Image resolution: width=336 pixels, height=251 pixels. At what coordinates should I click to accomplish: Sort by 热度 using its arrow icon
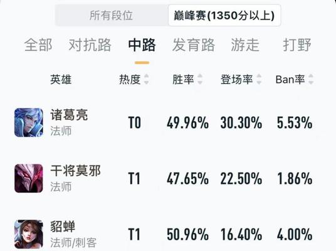147,79
